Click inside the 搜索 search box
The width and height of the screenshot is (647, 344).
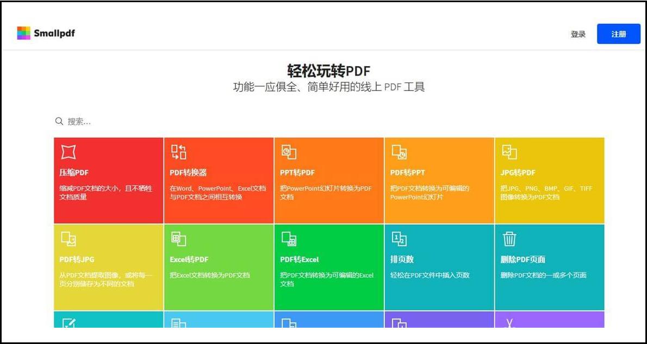[109, 121]
